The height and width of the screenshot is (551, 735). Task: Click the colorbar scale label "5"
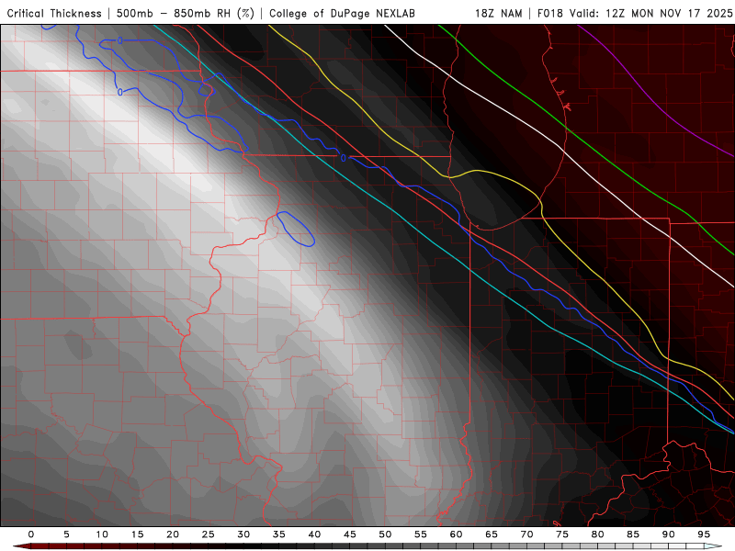(66, 534)
